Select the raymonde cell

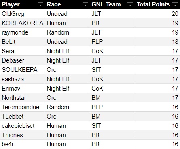[x=23, y=32]
